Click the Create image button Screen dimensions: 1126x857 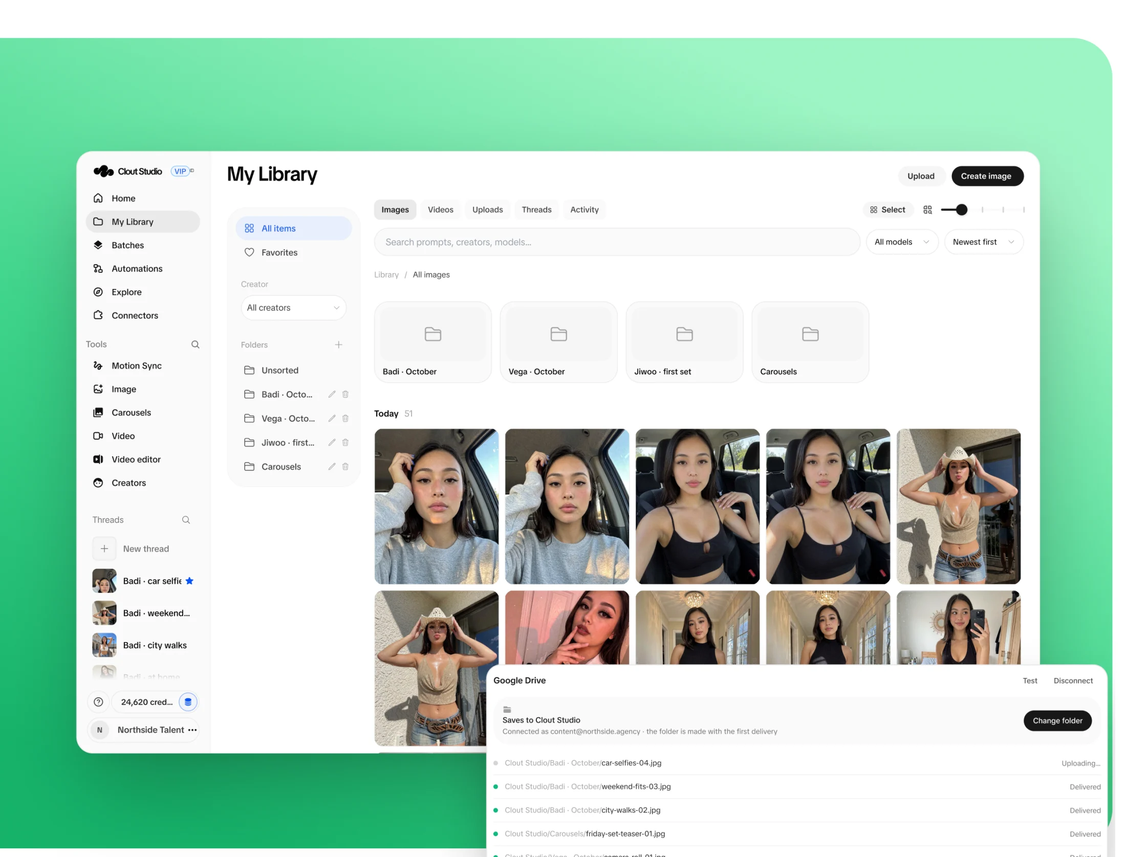tap(986, 177)
